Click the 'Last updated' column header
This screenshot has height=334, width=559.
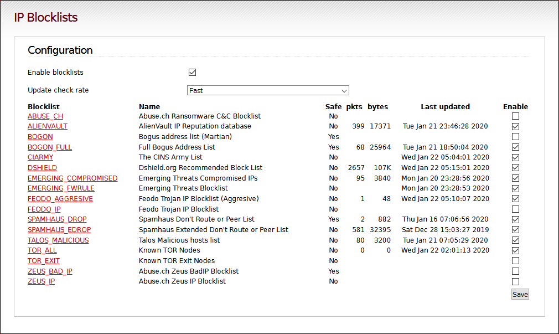[x=446, y=107]
